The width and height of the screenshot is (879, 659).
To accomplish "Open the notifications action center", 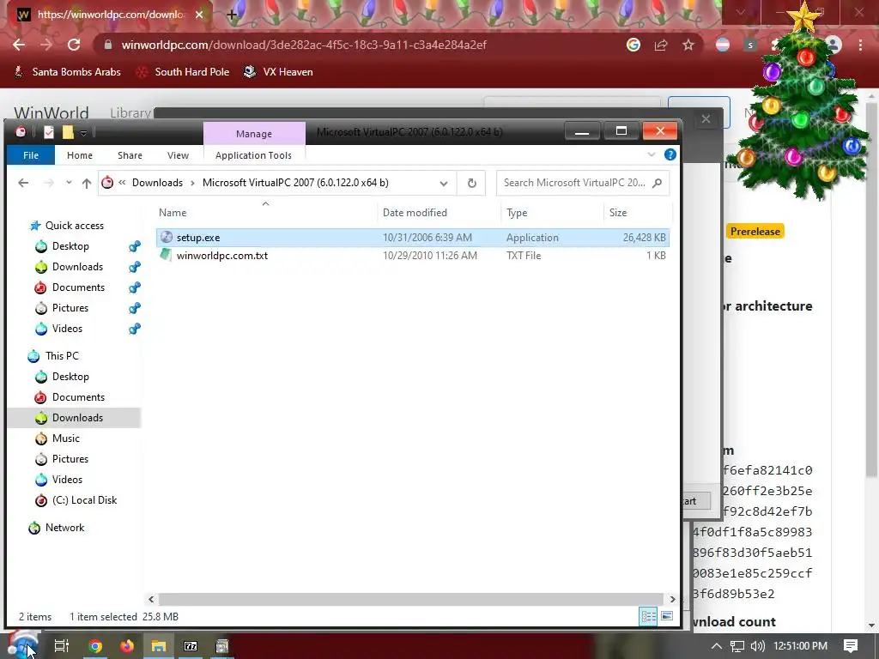I will point(851,646).
